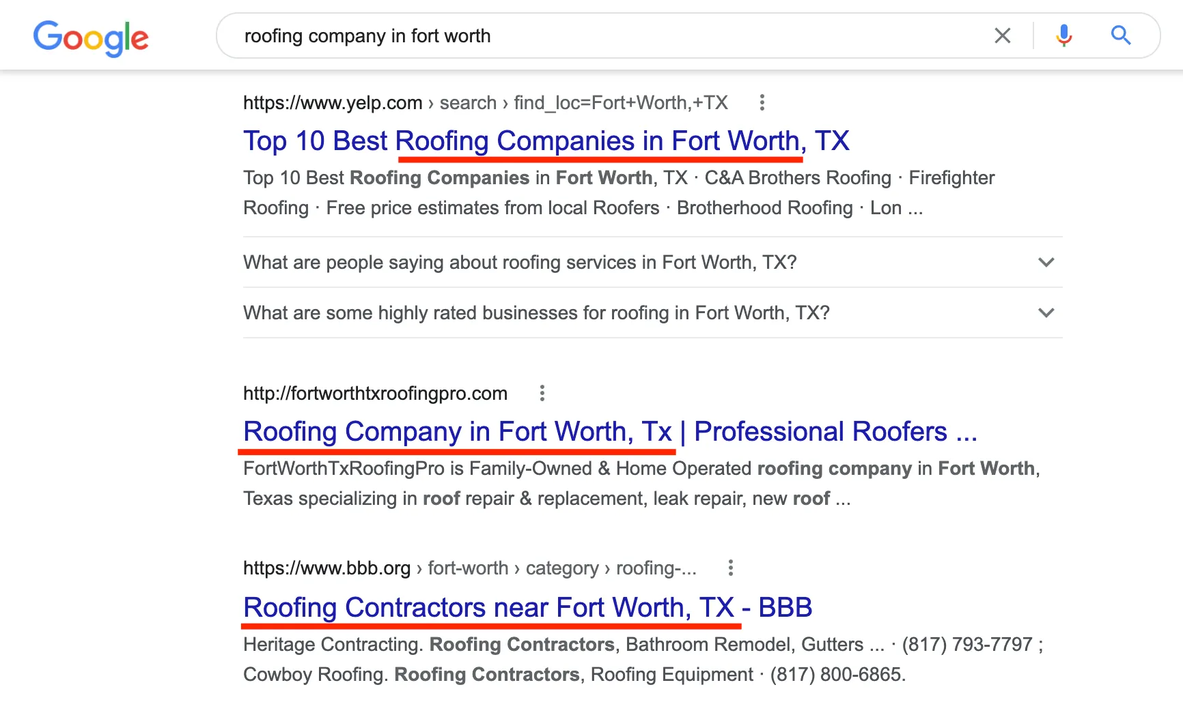Open Roofing Contractors near Fort Worth BBB link
The image size is (1183, 715).
click(x=528, y=607)
